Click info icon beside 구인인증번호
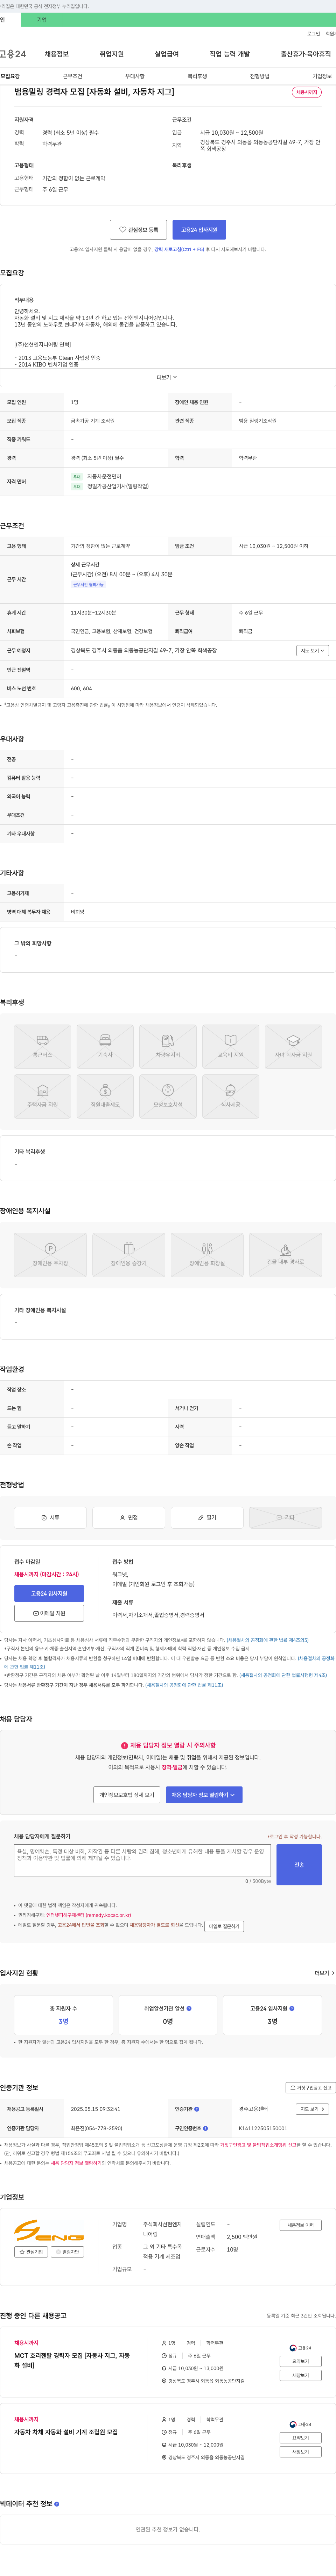Image resolution: width=336 pixels, height=2576 pixels. 205,2128
